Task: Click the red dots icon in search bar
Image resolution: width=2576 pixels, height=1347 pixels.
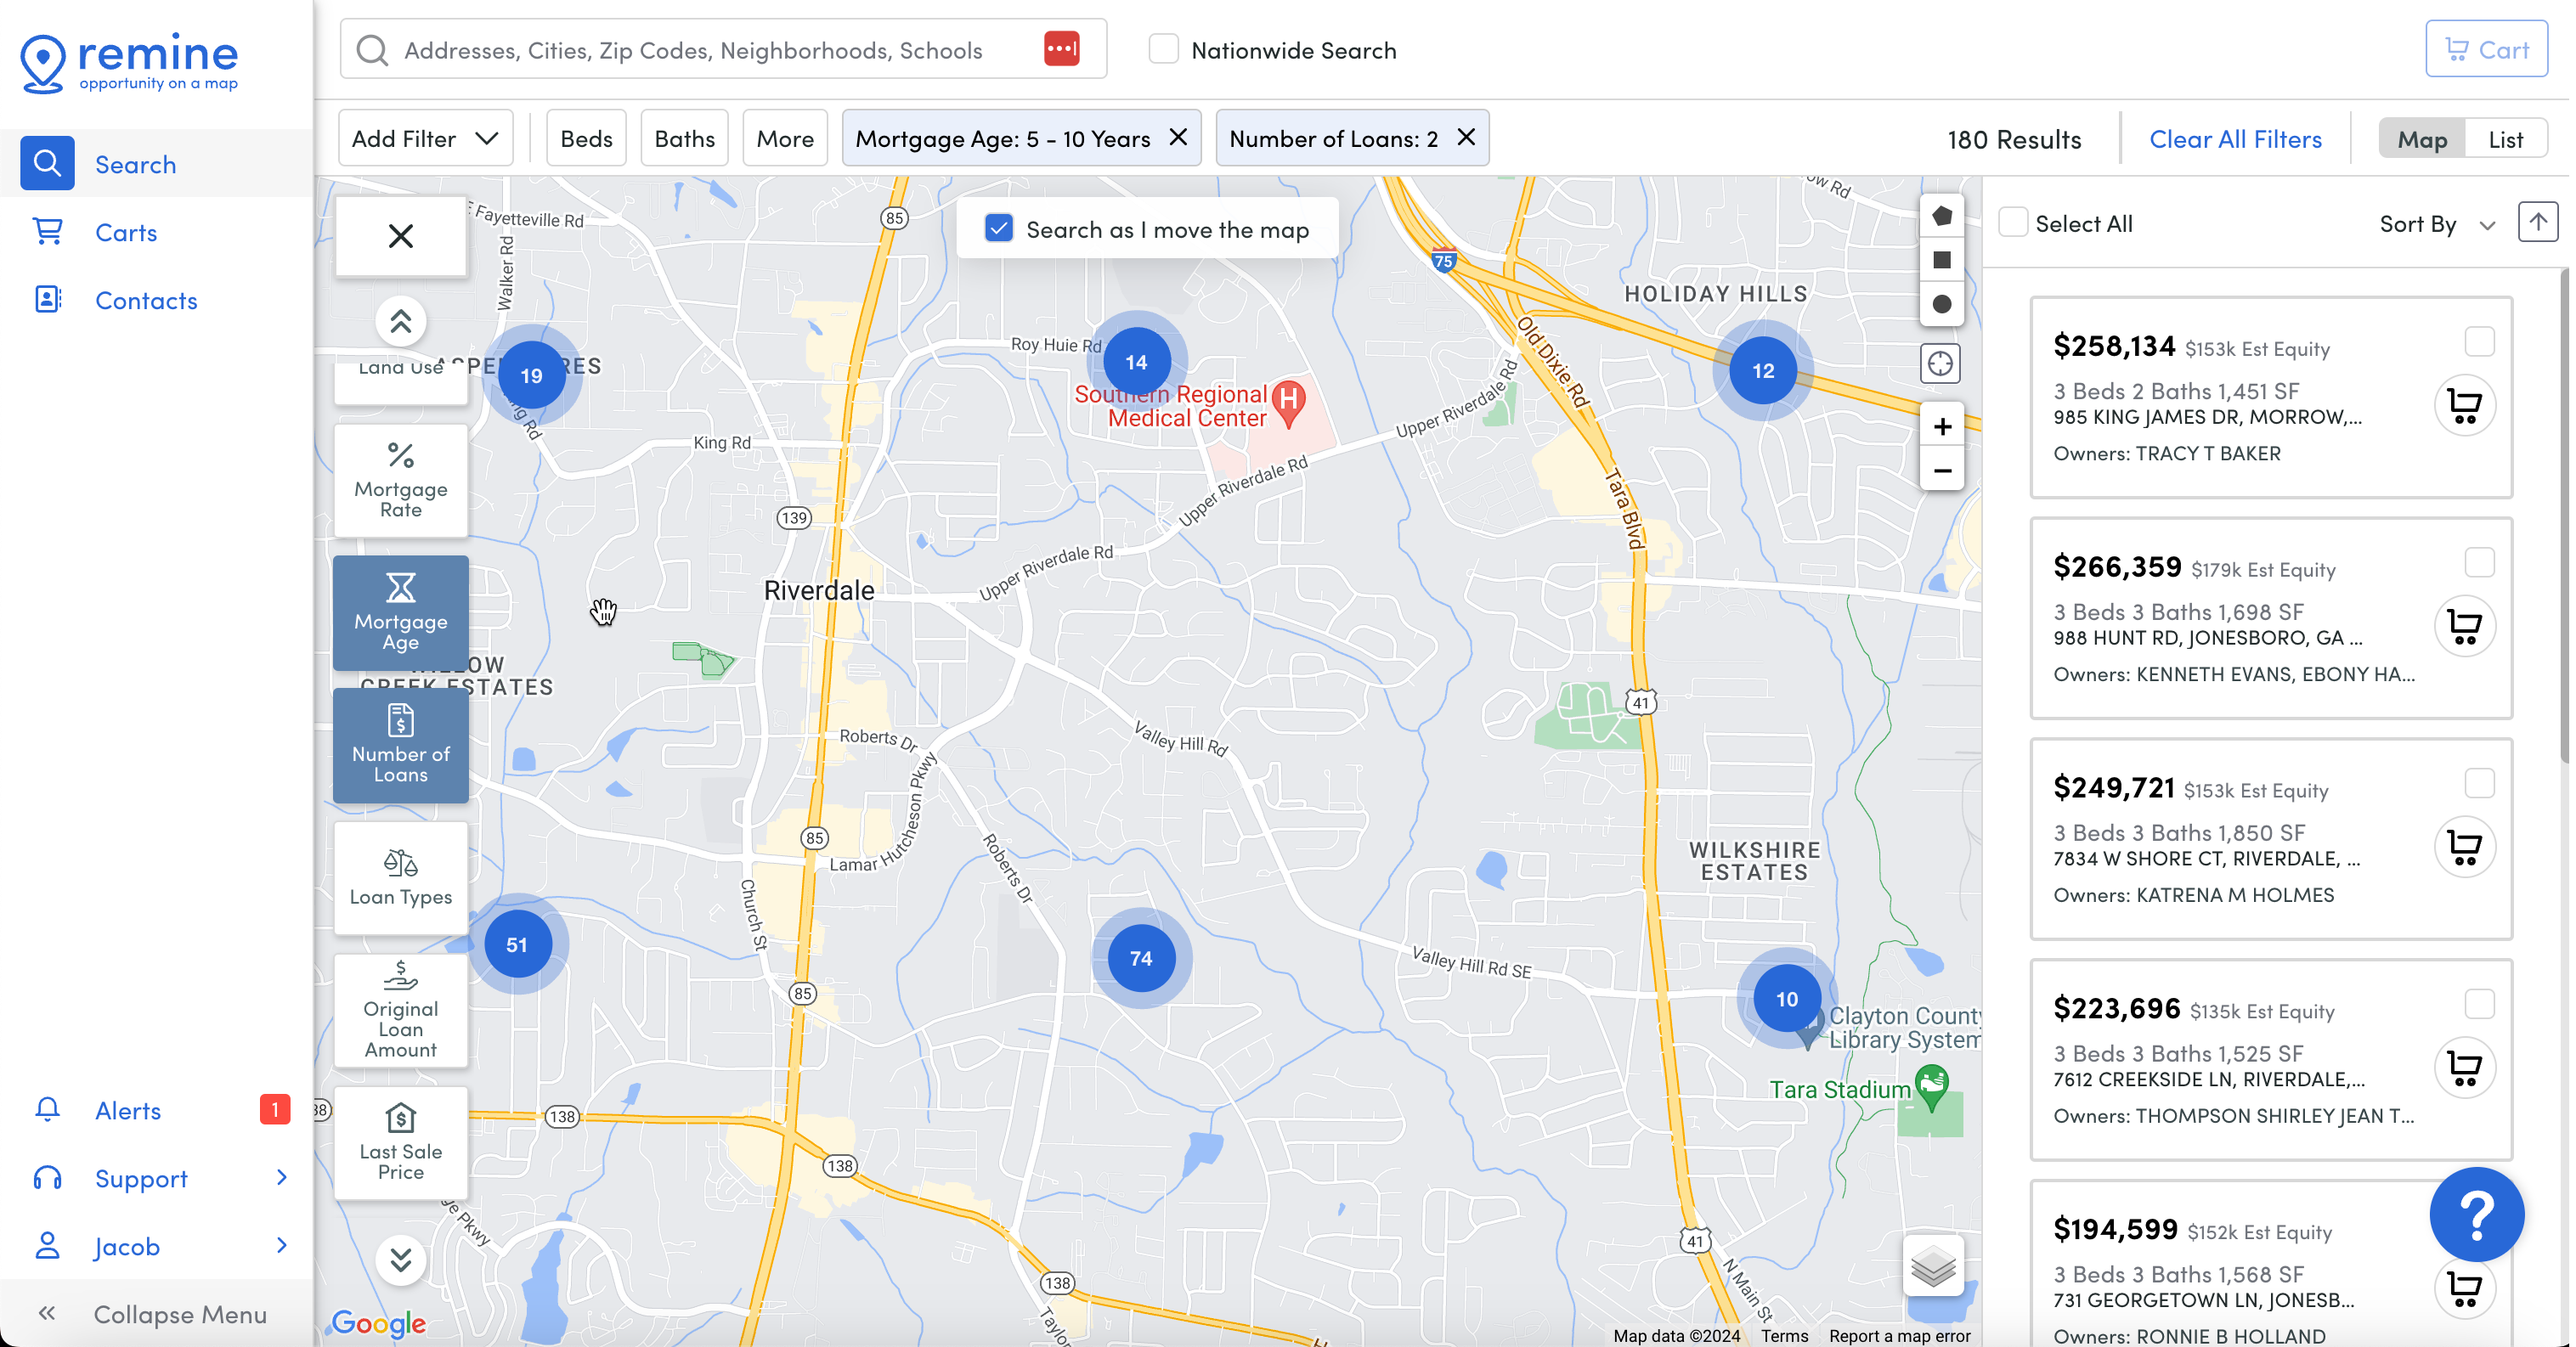Action: point(1061,49)
